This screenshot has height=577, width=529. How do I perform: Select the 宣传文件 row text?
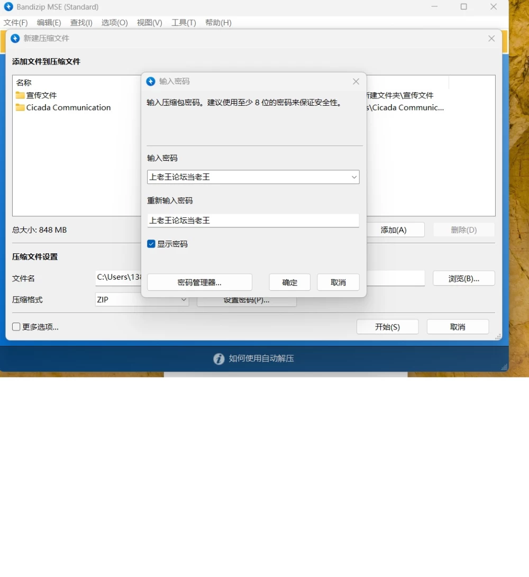[x=41, y=95]
